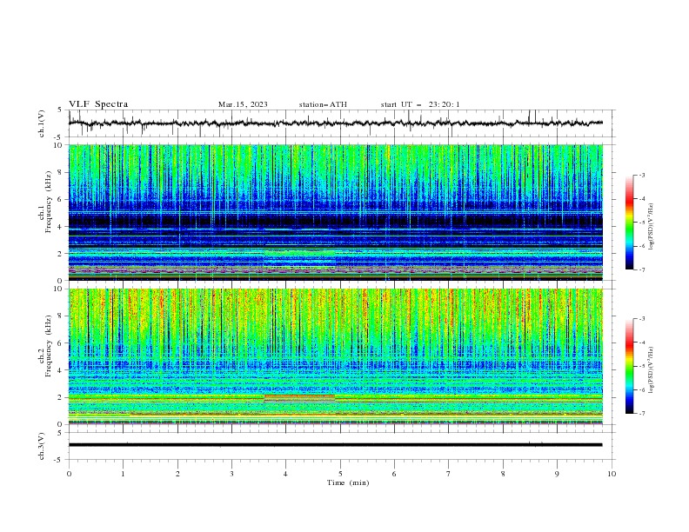
Task: Click the log(PSD) label beside ch.1 colorbar
Action: click(651, 227)
